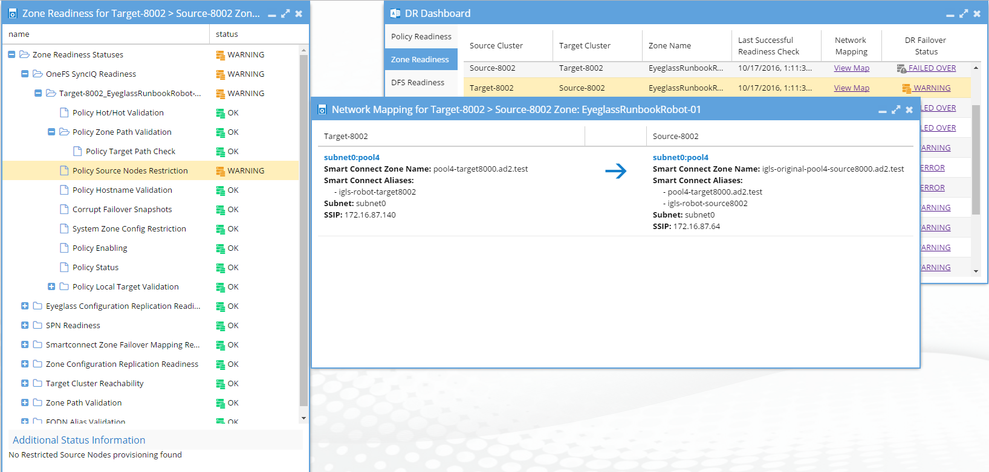Expand the Zone Path Validation node

point(25,402)
